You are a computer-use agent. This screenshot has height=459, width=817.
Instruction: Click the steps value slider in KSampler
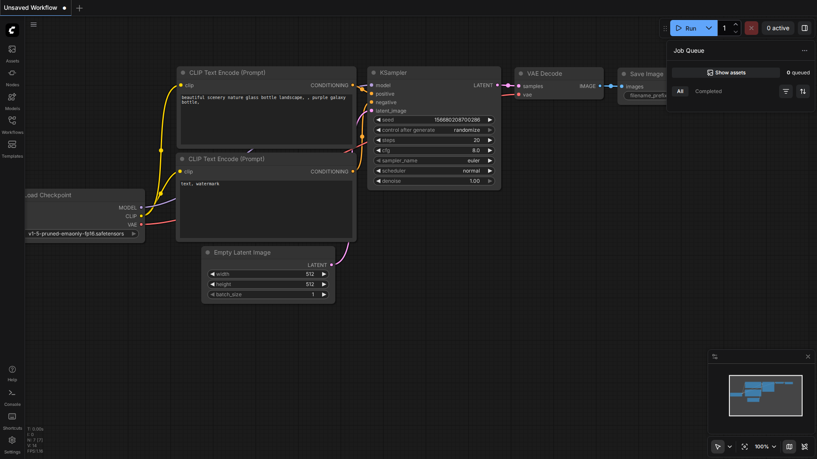coord(434,140)
